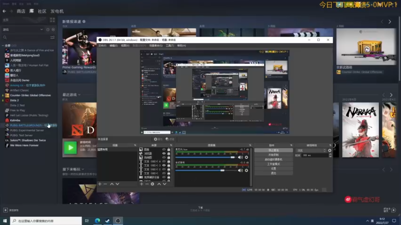Move the scene up in Scenes panel
Image resolution: width=401 pixels, height=225 pixels.
112,184
